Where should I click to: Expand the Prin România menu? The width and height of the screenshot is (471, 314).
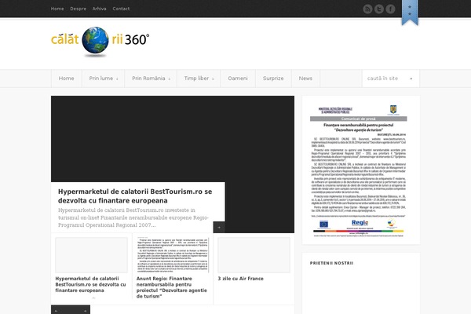click(151, 78)
